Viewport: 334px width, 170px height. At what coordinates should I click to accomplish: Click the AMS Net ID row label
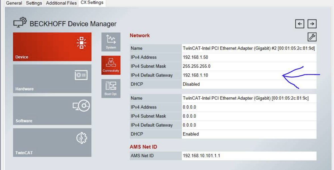(x=142, y=156)
